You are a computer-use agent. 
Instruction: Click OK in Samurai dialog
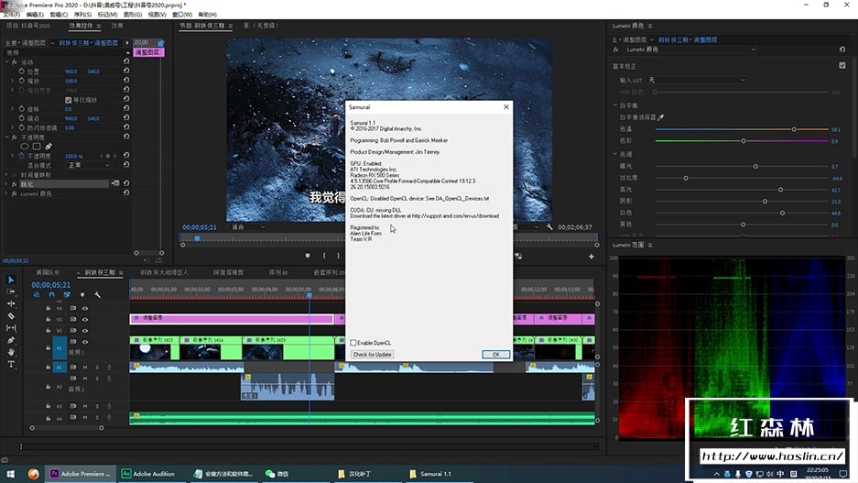[x=495, y=355]
